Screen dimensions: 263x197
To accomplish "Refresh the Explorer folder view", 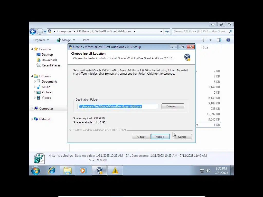I will pyautogui.click(x=167, y=31).
